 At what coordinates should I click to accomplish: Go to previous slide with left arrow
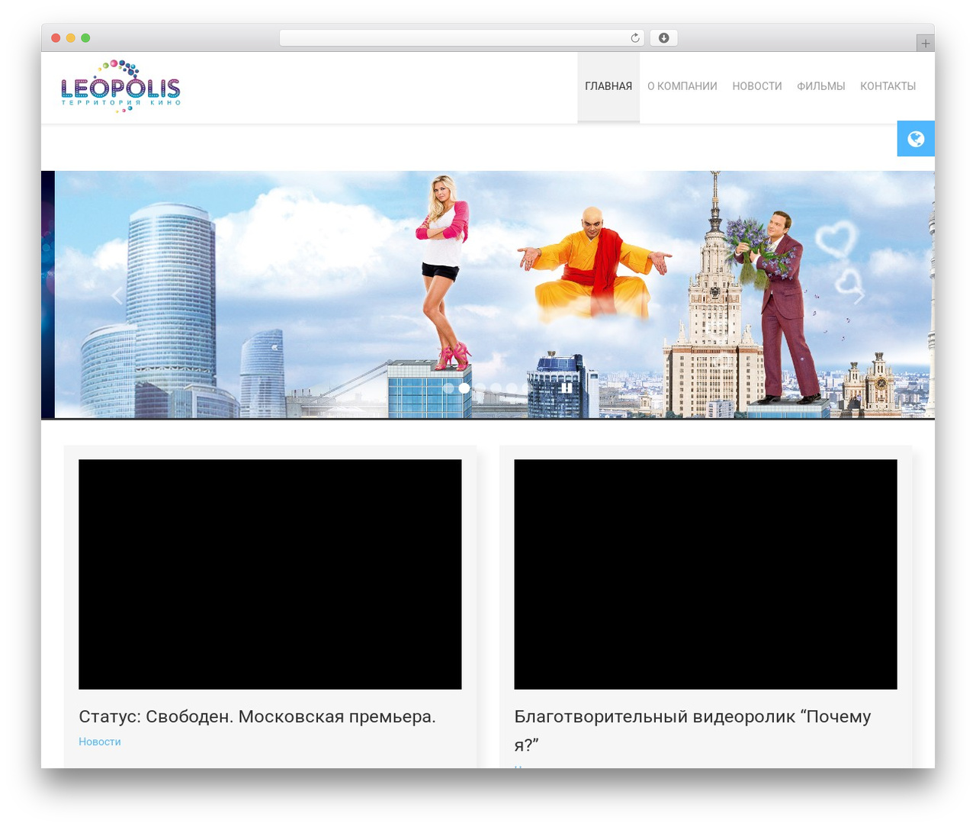coord(117,296)
